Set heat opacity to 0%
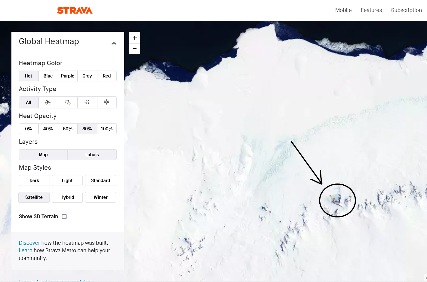The height and width of the screenshot is (282, 427). 29,129
